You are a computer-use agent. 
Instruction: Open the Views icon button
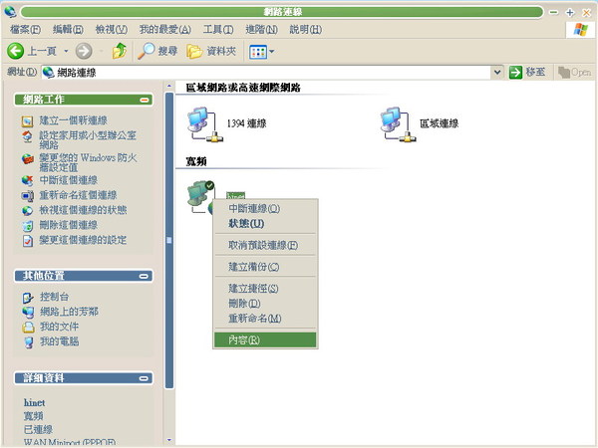pos(258,52)
